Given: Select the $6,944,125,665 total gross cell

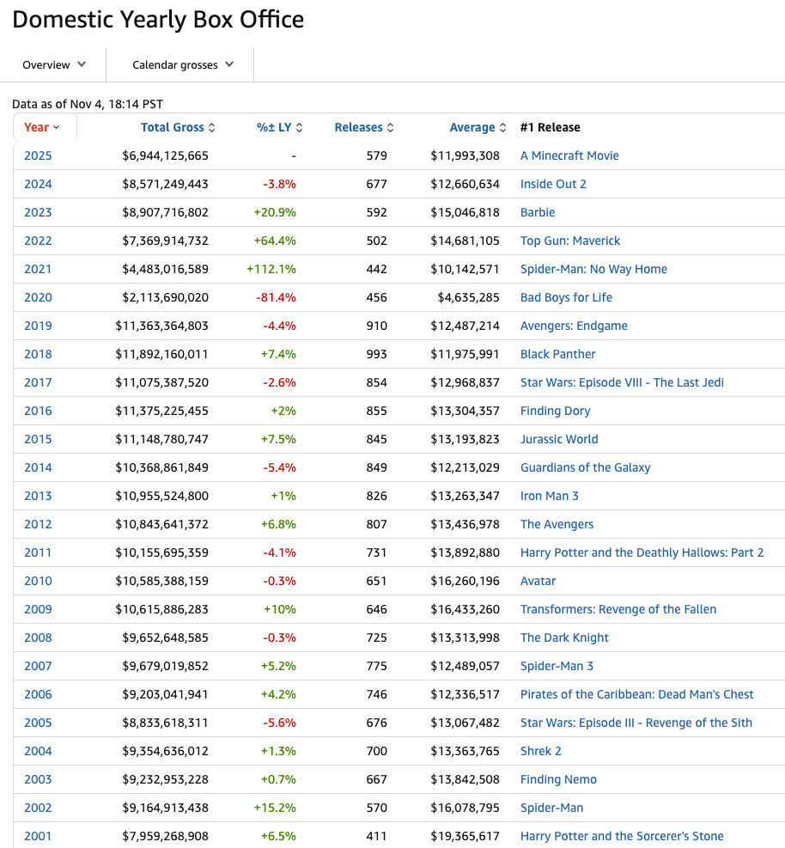Looking at the screenshot, I should pos(165,156).
